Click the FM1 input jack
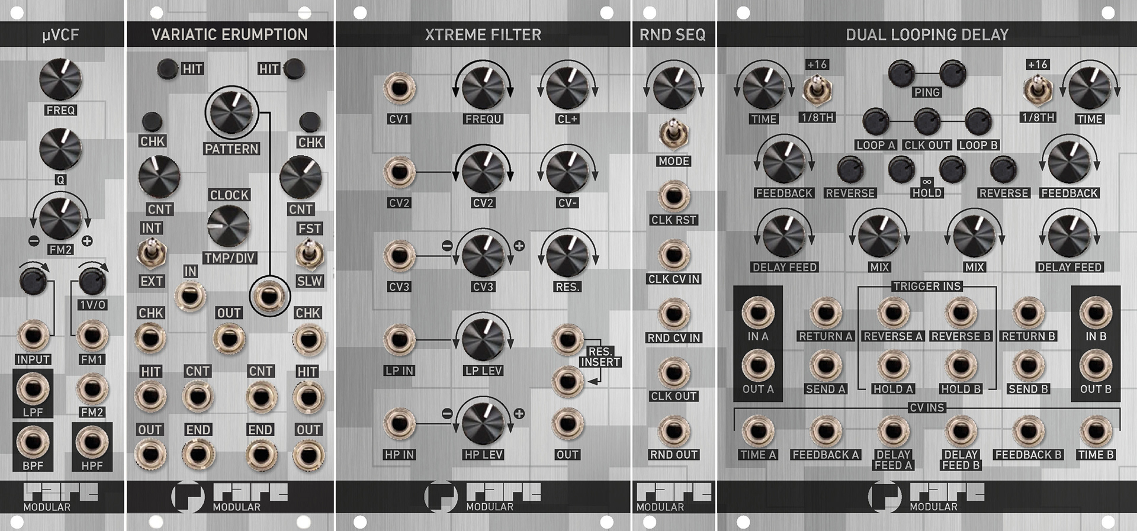 (x=92, y=336)
